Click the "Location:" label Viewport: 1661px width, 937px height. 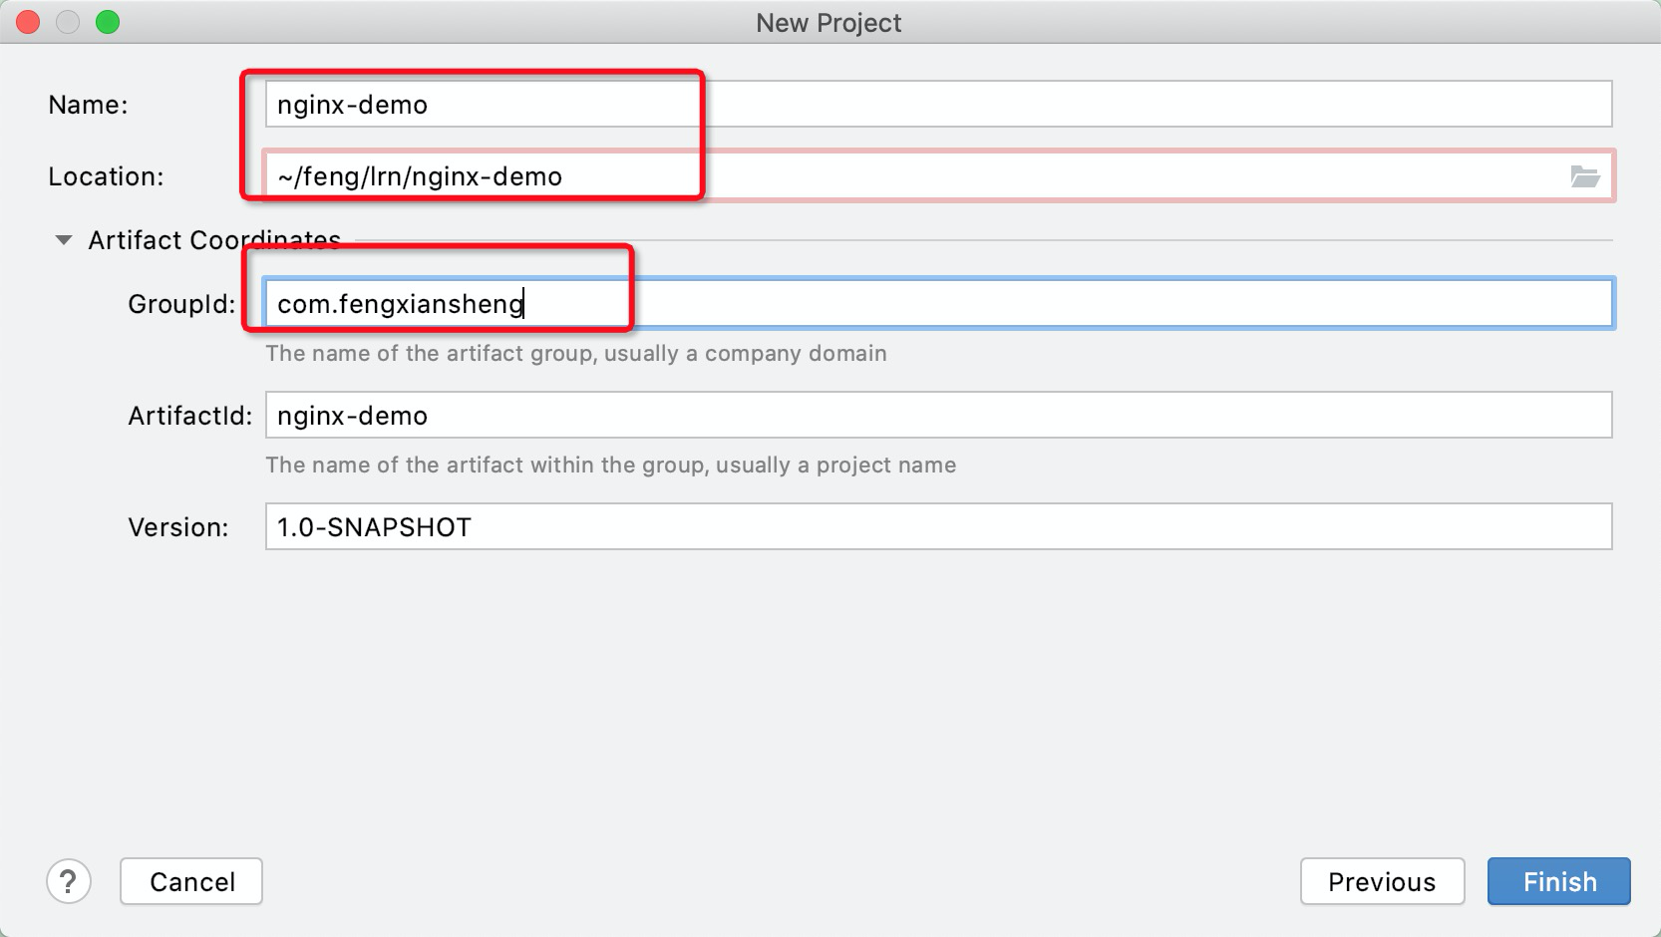[x=106, y=176]
